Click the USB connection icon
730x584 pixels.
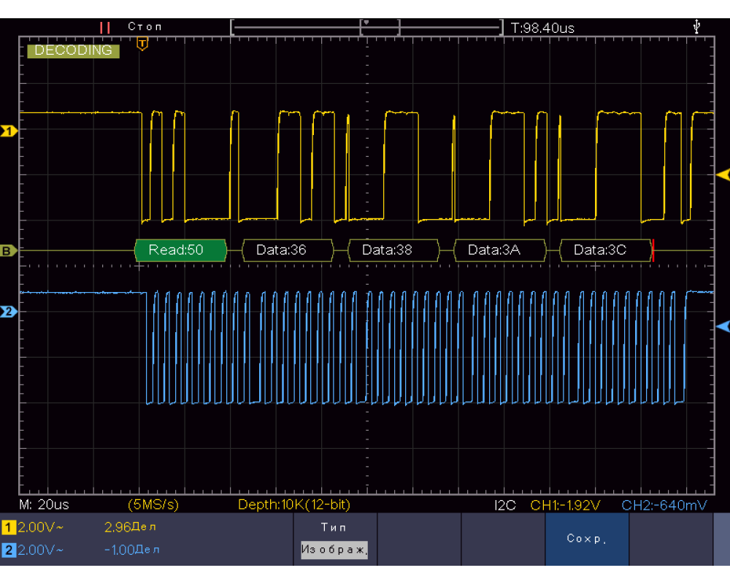698,27
